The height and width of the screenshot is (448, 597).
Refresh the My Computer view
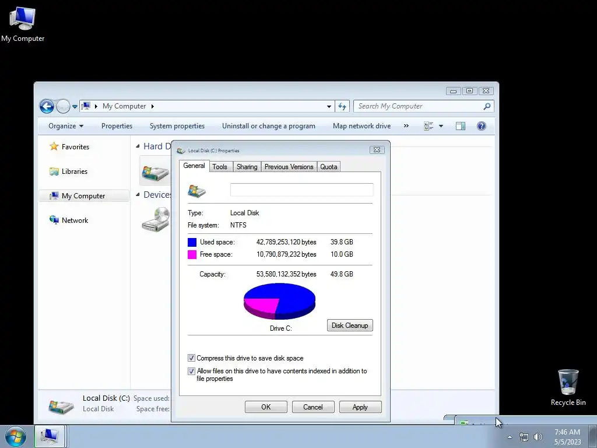[342, 107]
